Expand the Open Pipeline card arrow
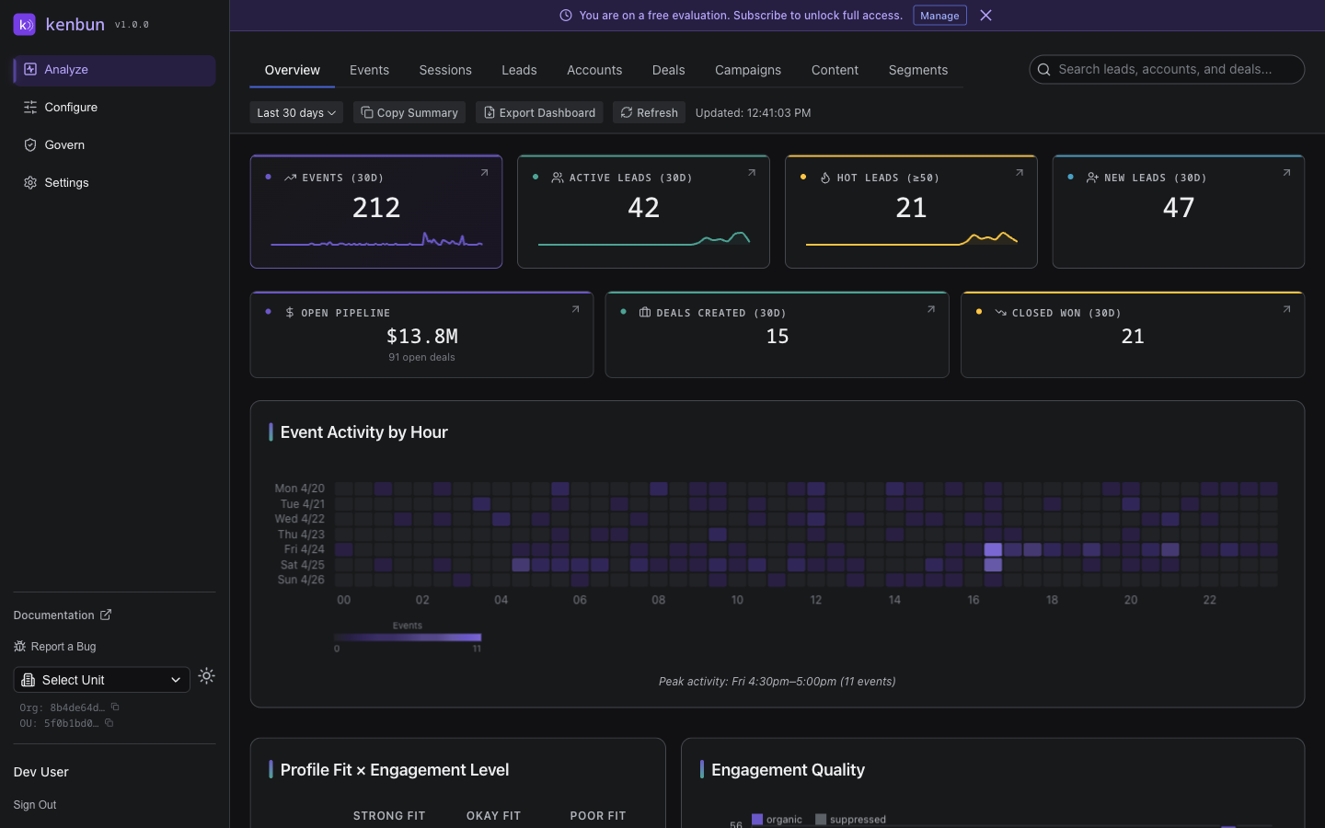Viewport: 1325px width, 828px height. [576, 309]
